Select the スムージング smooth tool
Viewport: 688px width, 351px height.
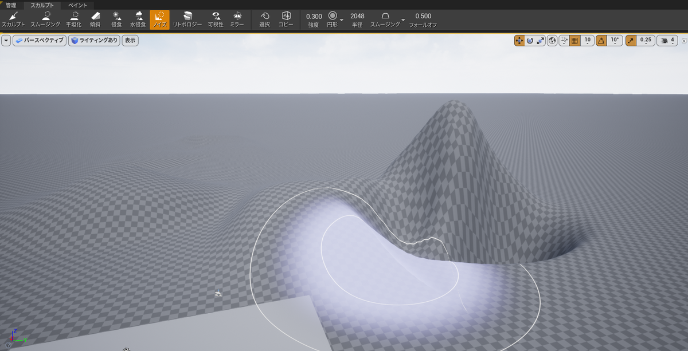[x=45, y=19]
